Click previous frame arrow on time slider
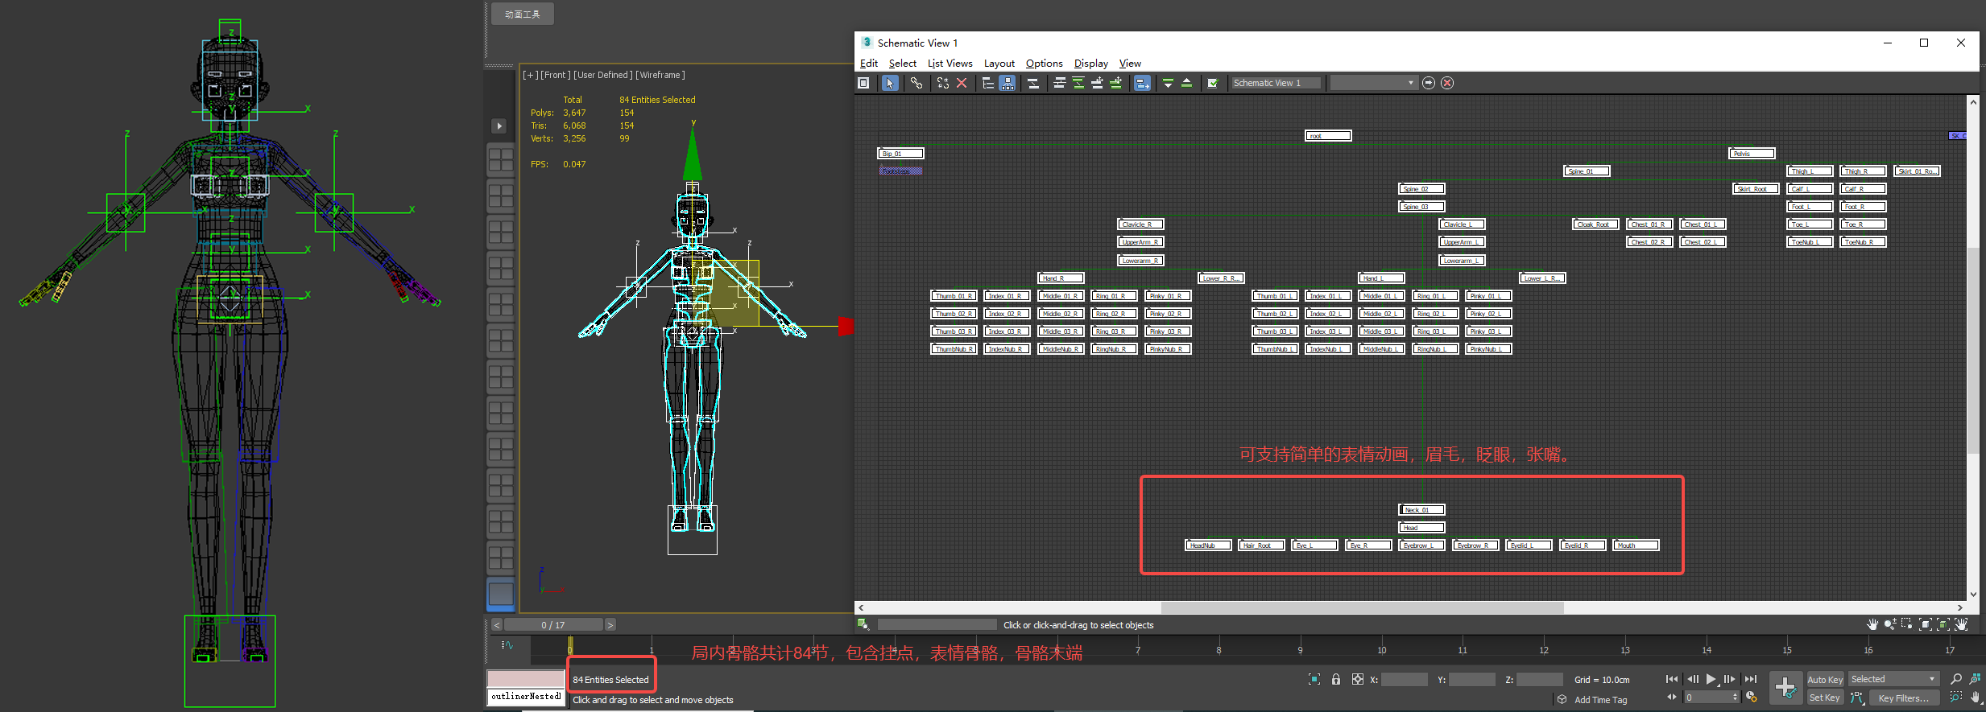 pyautogui.click(x=497, y=625)
